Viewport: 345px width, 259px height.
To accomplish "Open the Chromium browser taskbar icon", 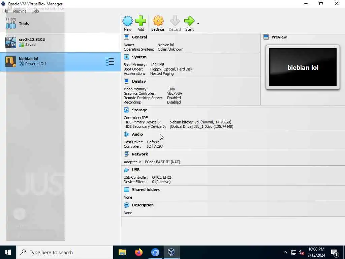I will coord(155,252).
